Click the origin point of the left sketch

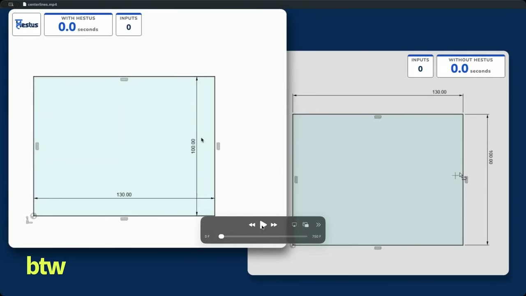click(x=34, y=216)
